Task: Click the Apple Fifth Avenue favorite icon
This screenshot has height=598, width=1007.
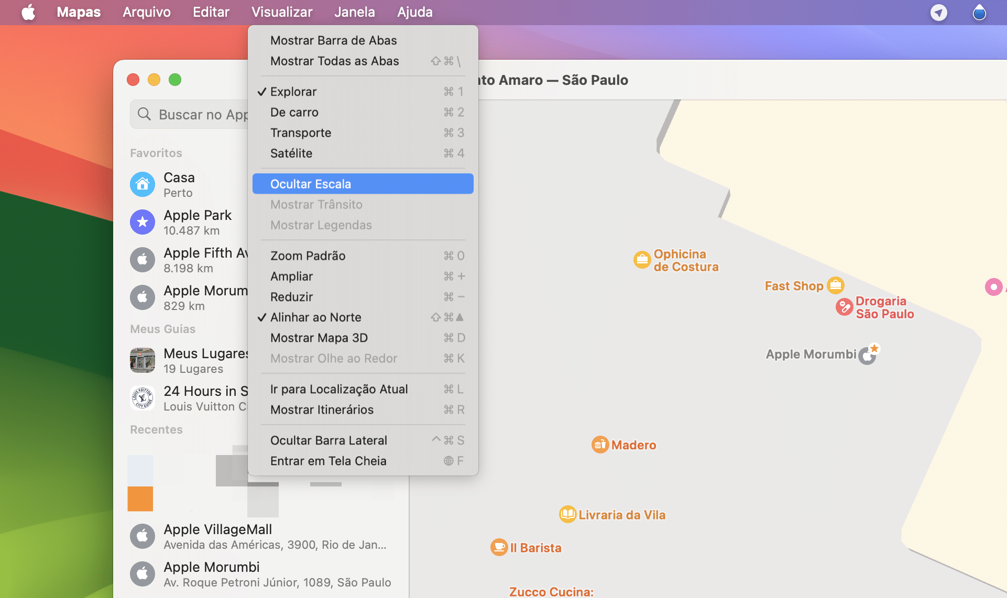Action: click(143, 260)
